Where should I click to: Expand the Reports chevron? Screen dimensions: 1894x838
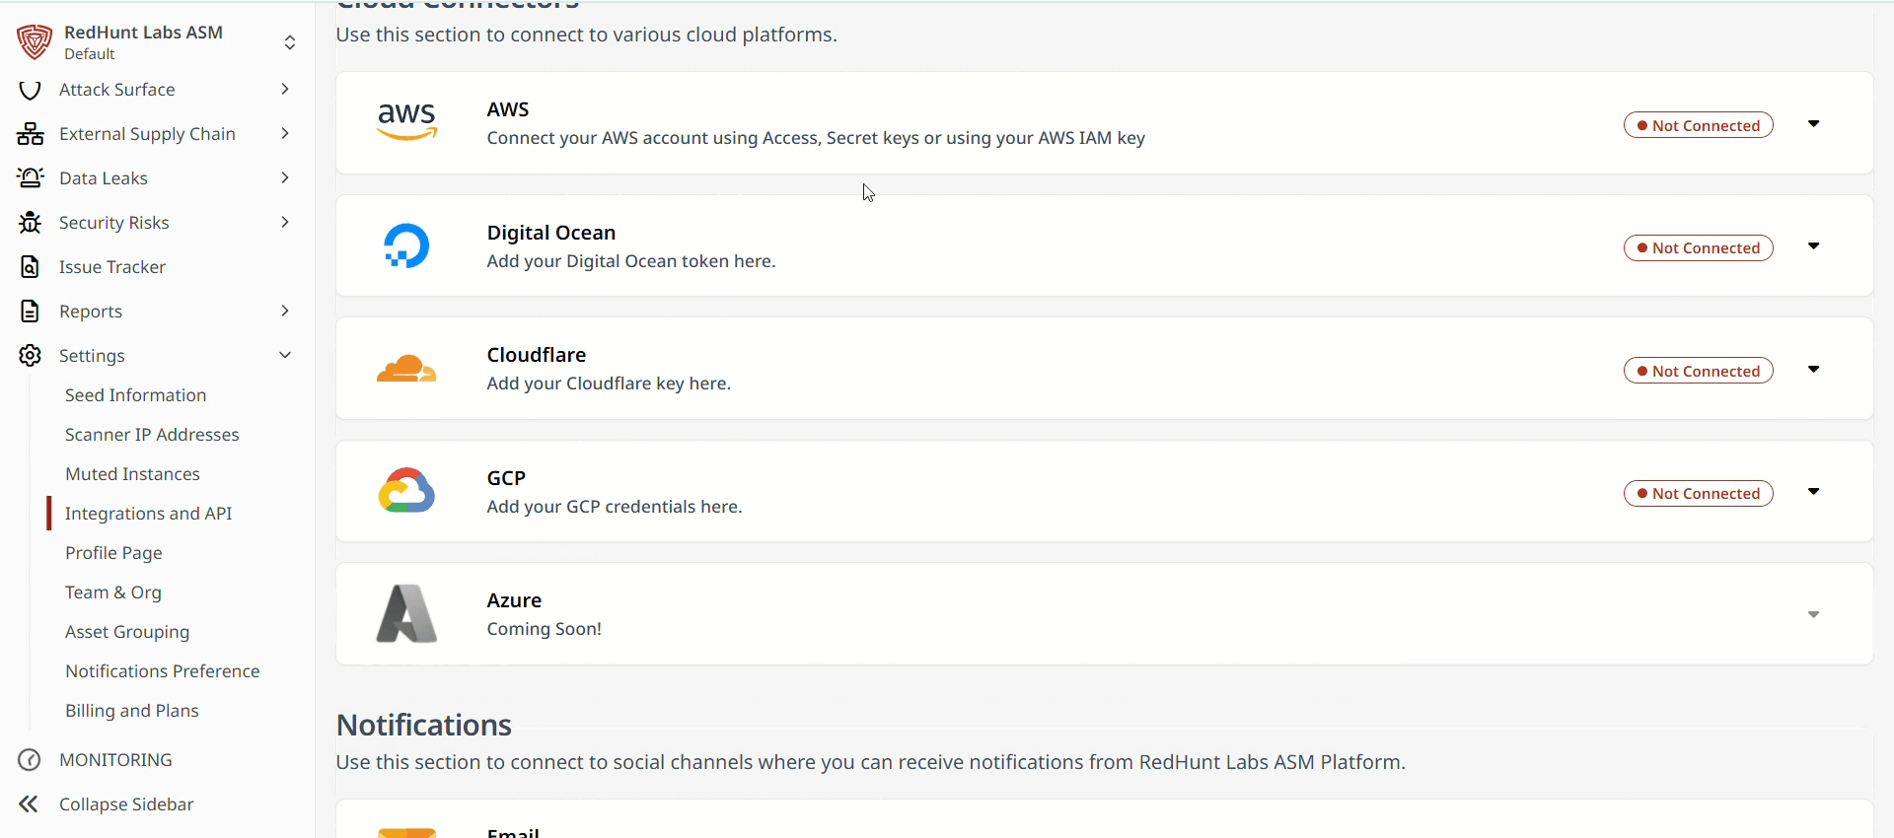(285, 311)
